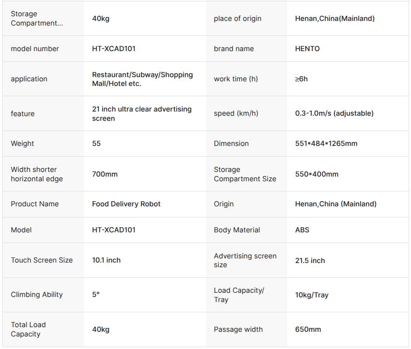
Task: Click the Weight value 55
Action: 96,144
